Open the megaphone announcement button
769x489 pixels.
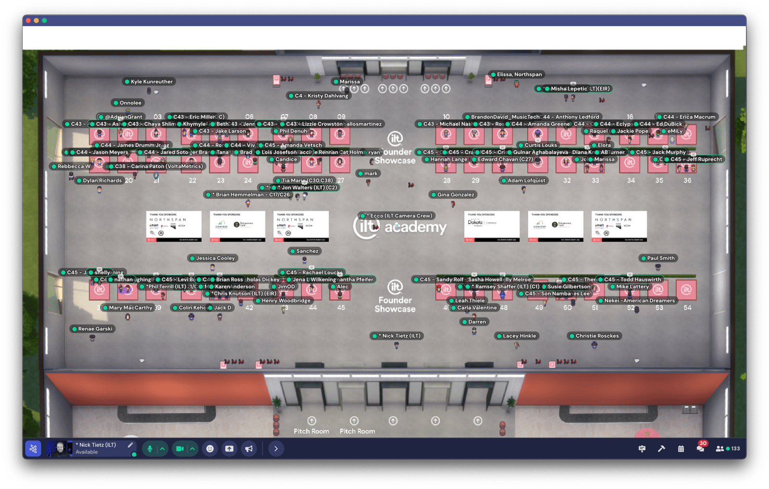click(x=249, y=449)
